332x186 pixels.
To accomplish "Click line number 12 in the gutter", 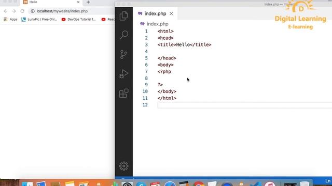I will [145, 105].
